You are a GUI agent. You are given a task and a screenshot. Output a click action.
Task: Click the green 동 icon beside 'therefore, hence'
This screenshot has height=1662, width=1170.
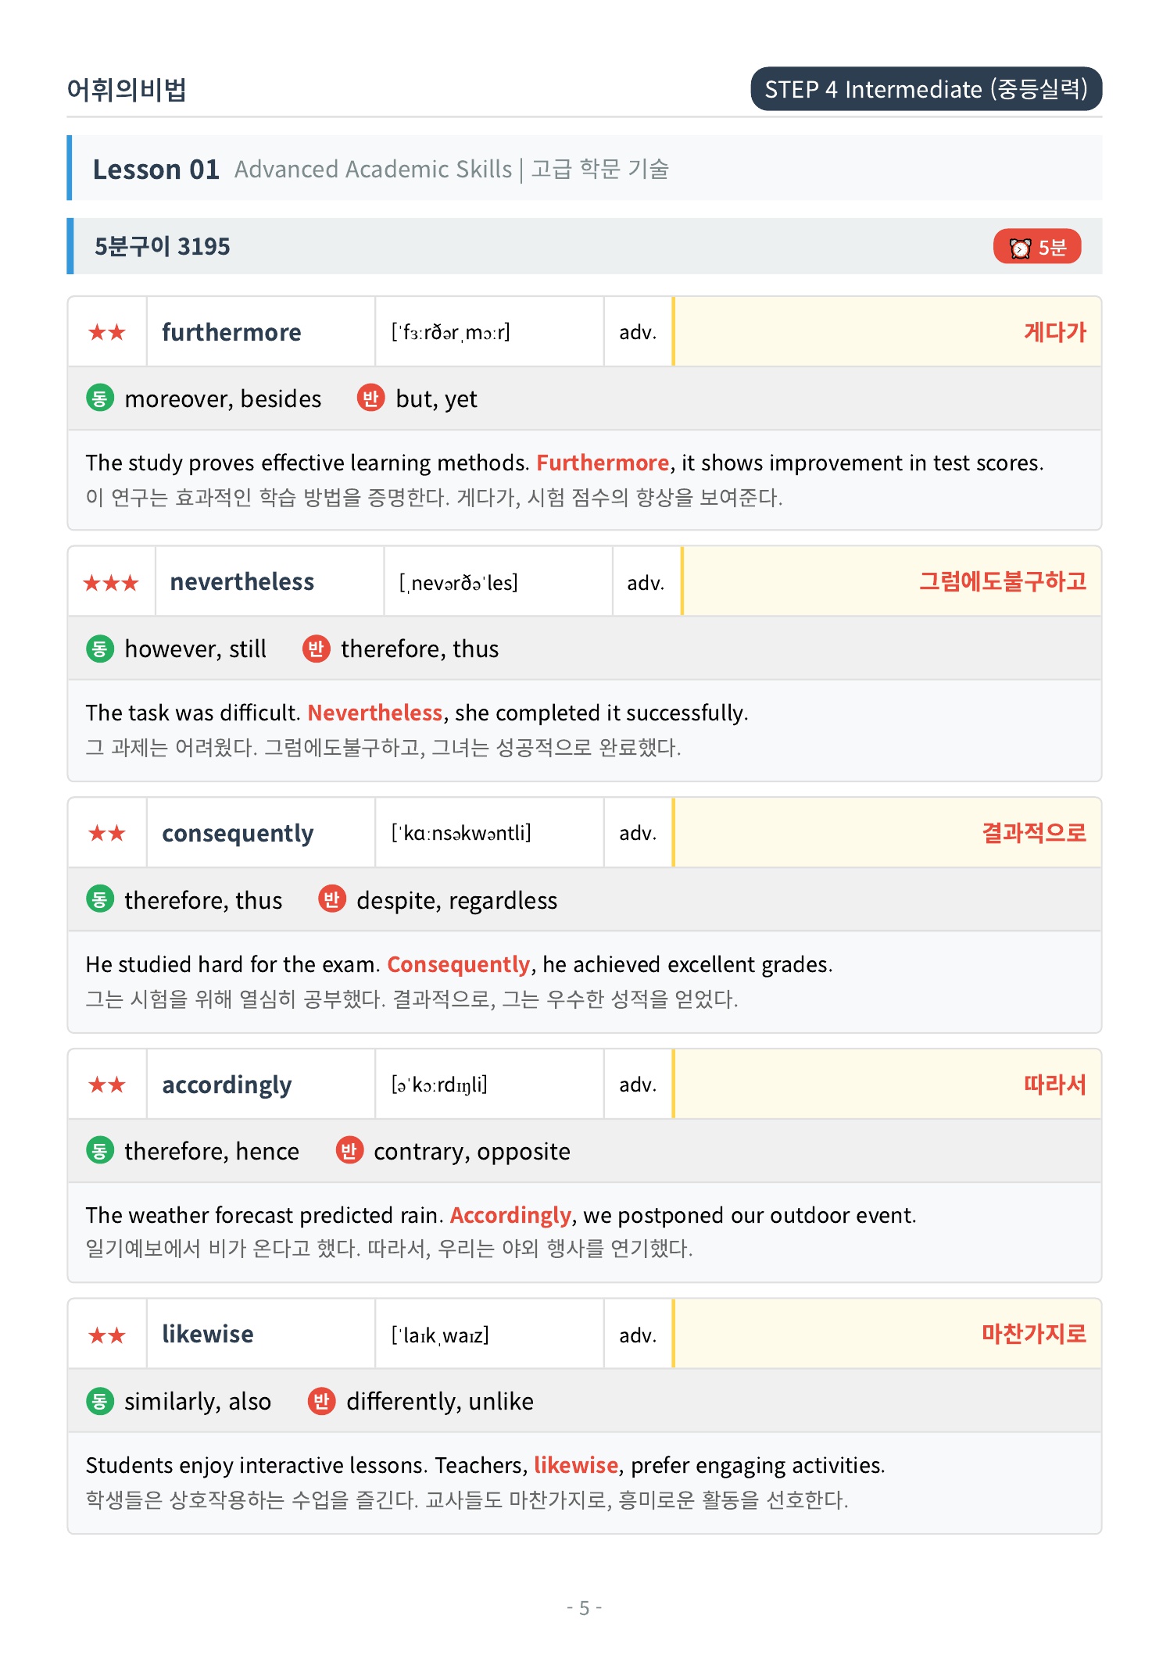tap(100, 1150)
